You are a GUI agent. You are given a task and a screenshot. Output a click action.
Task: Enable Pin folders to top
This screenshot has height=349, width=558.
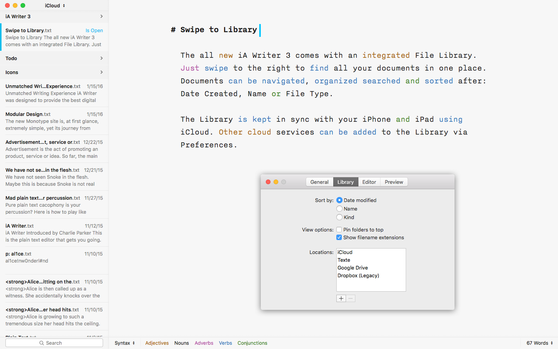click(x=339, y=230)
